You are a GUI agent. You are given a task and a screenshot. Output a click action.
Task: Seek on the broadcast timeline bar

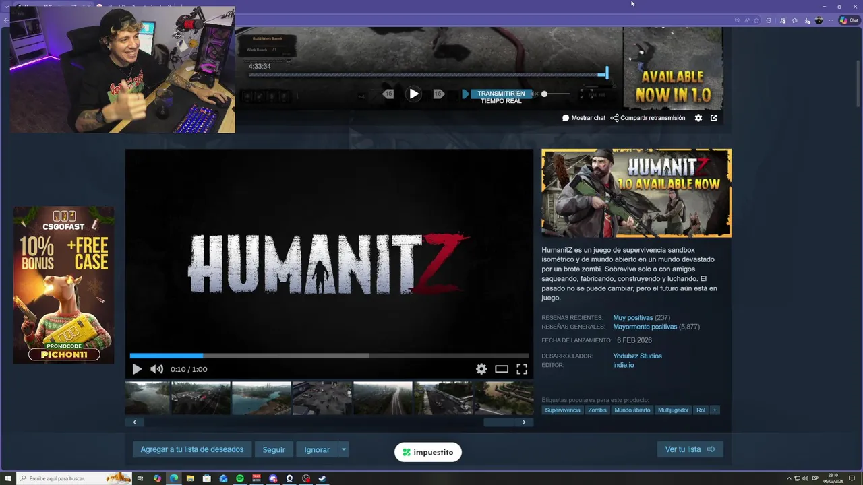[427, 75]
